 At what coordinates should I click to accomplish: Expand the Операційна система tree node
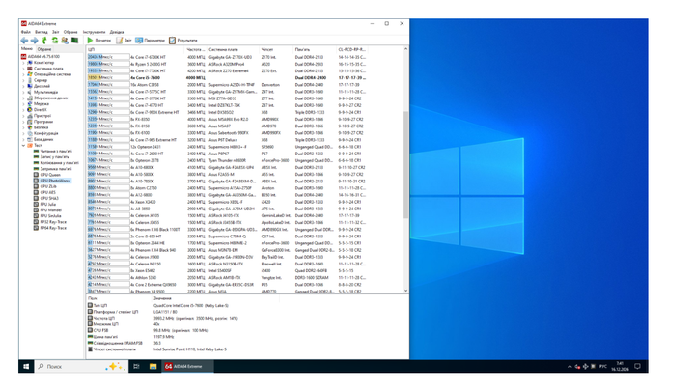click(23, 74)
